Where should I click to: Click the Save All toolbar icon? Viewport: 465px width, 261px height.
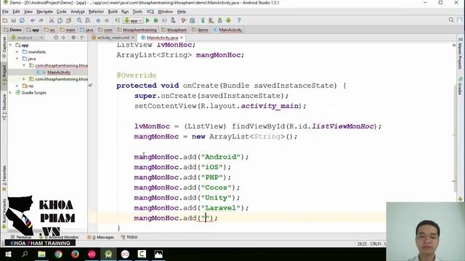[13, 20]
